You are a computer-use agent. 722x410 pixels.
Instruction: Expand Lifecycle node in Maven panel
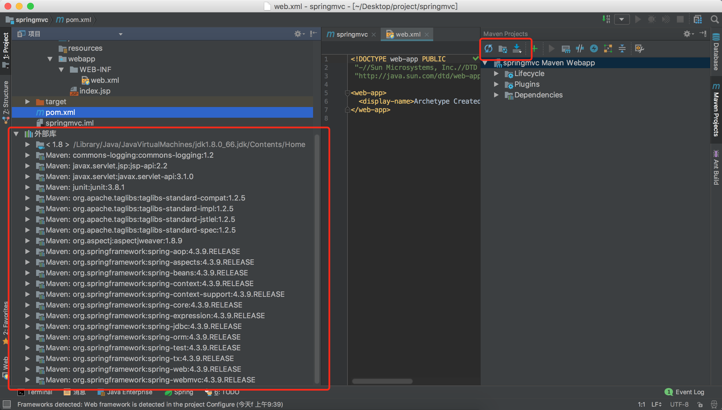tap(496, 73)
